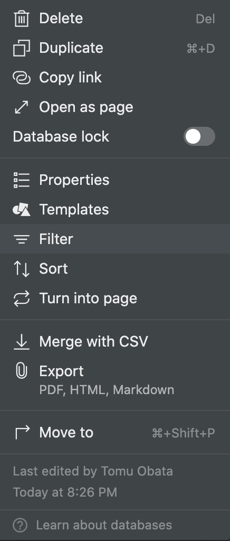Click the Properties list icon
230x541 pixels.
click(21, 180)
